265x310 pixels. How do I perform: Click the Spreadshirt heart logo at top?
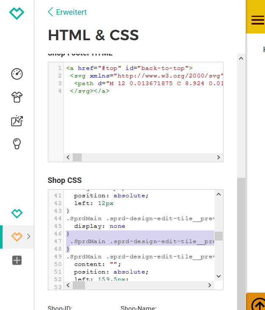click(x=17, y=13)
